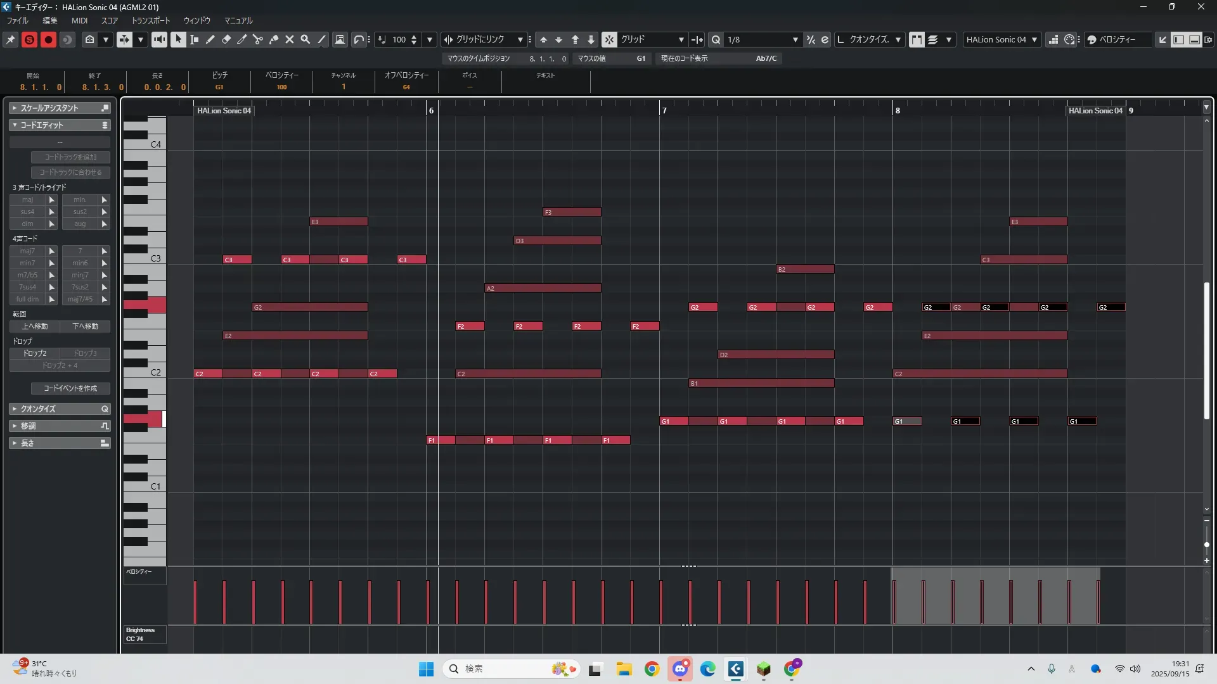Select the Draw pencil tool
The image size is (1217, 684).
click(210, 39)
